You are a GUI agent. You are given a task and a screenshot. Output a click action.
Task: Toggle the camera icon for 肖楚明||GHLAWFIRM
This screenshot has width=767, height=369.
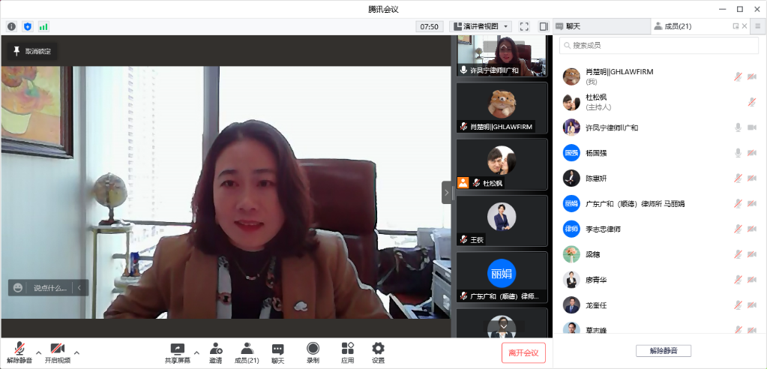click(x=752, y=76)
